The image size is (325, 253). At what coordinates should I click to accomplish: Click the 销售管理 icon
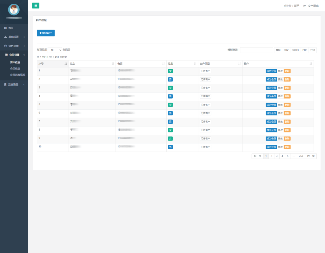coord(5,46)
